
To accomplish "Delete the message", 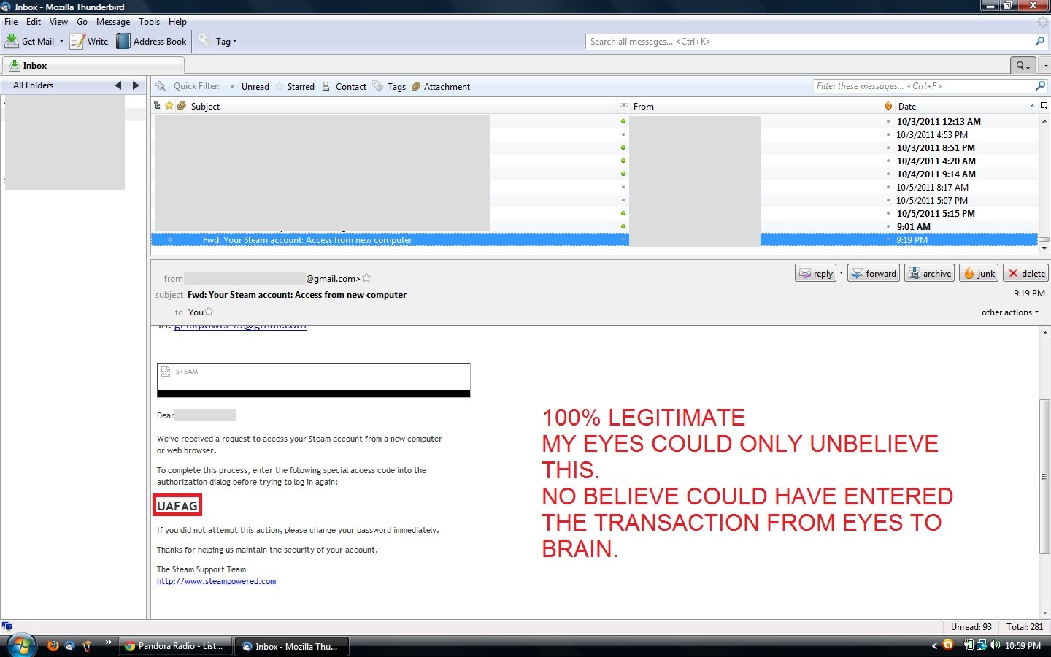I will (1025, 273).
